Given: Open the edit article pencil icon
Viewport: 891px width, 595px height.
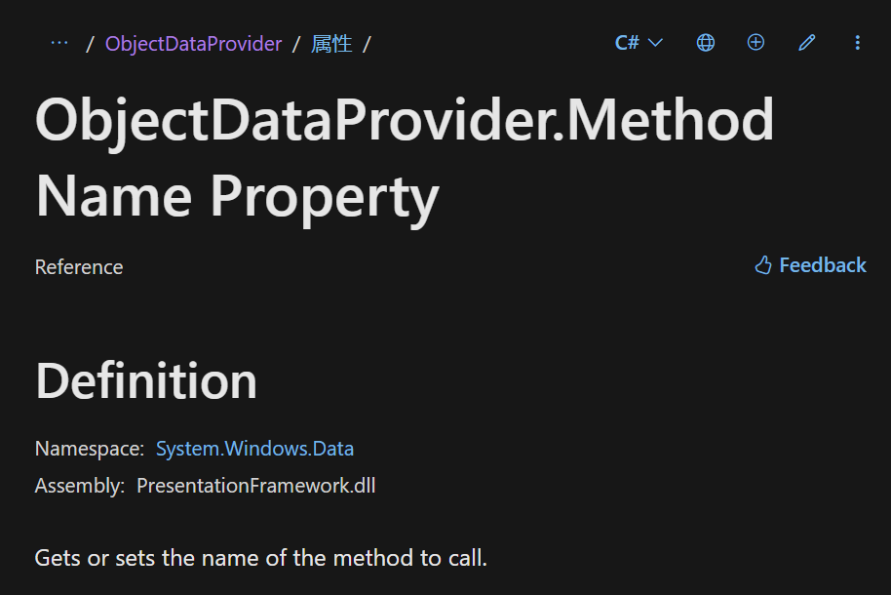Looking at the screenshot, I should 806,42.
